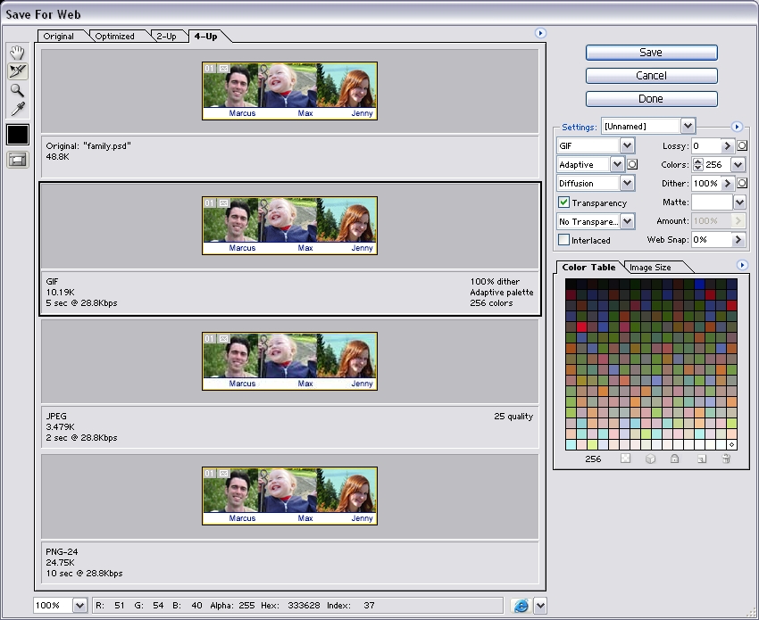759x620 pixels.
Task: Select the PNG-24 preview image
Action: pos(289,496)
